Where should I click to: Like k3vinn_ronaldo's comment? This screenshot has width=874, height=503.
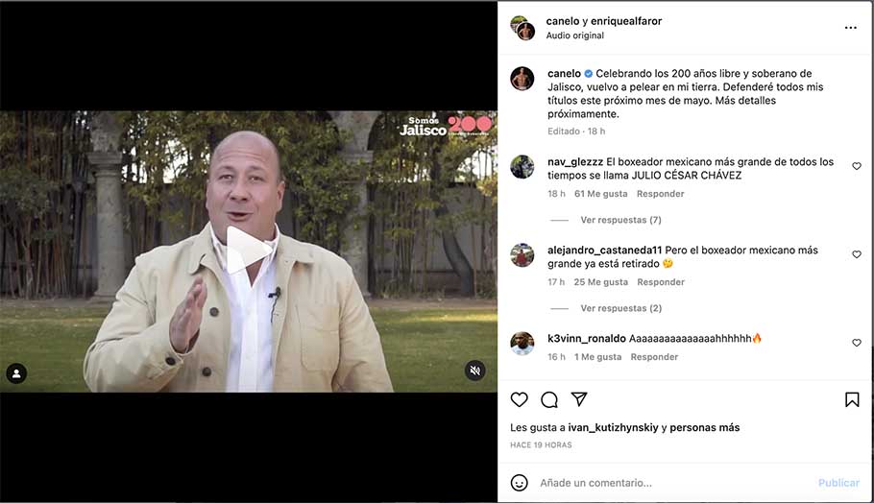point(857,343)
